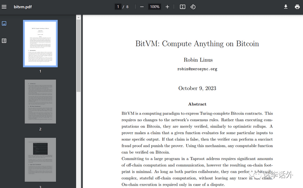Toggle the sidebar with the hamburger menu icon
The image size is (303, 188).
pyautogui.click(x=4, y=7)
